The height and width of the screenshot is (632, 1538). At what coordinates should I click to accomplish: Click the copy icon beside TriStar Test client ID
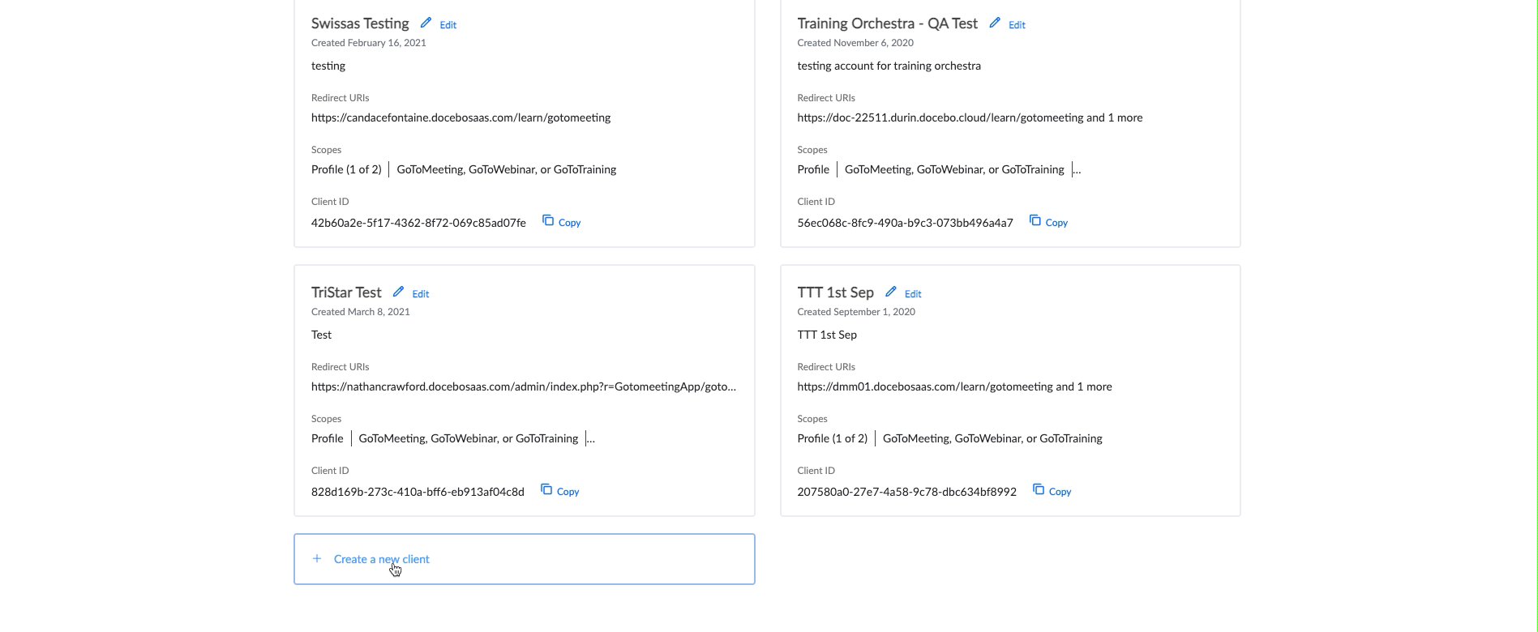point(545,489)
